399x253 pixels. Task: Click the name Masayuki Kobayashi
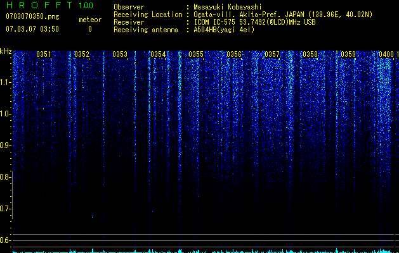coord(228,7)
